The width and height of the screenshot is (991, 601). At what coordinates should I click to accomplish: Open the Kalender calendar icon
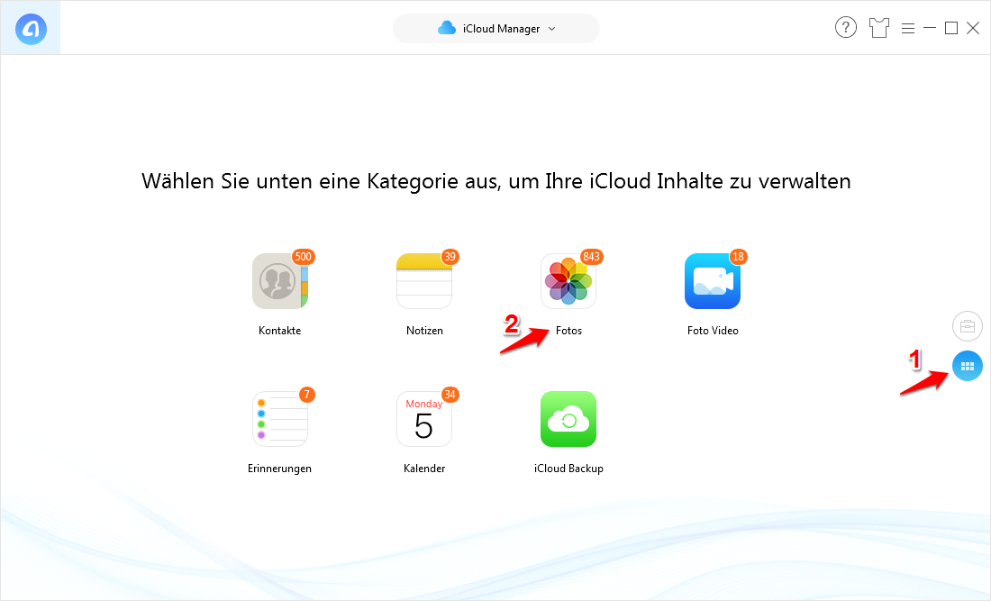click(424, 419)
